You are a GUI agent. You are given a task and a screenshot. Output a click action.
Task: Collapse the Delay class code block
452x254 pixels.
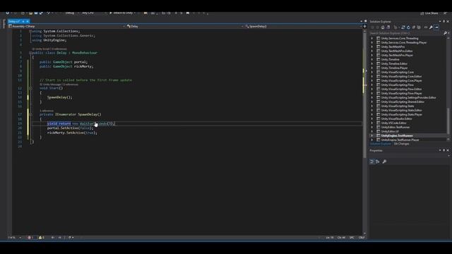30,53
